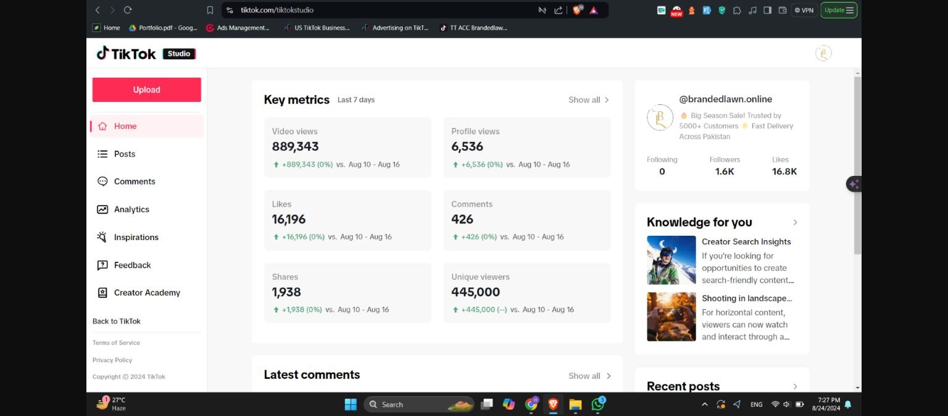Open Brave Rewards triangle icon

tap(594, 10)
